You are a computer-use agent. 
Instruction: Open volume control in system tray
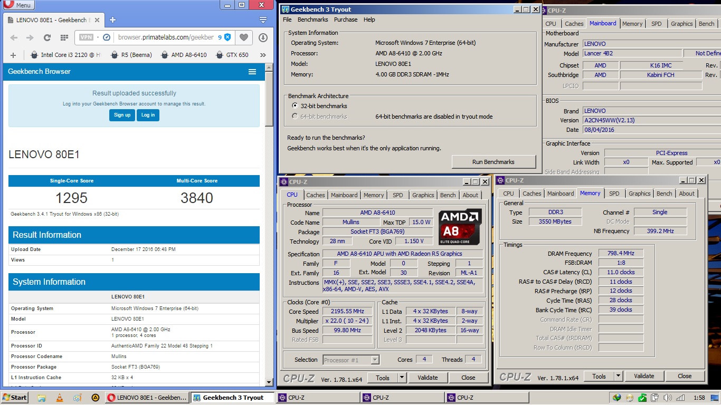[x=668, y=398]
